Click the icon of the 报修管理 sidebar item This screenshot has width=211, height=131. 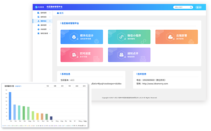tap(38, 13)
